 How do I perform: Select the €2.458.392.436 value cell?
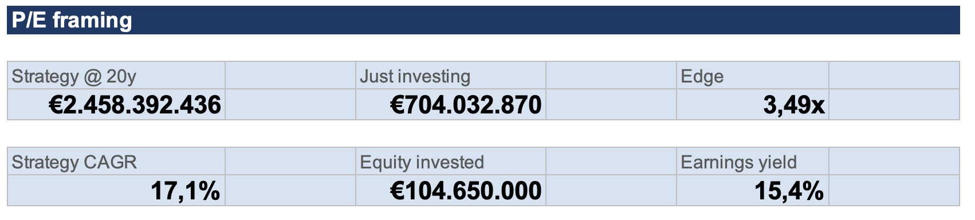116,104
